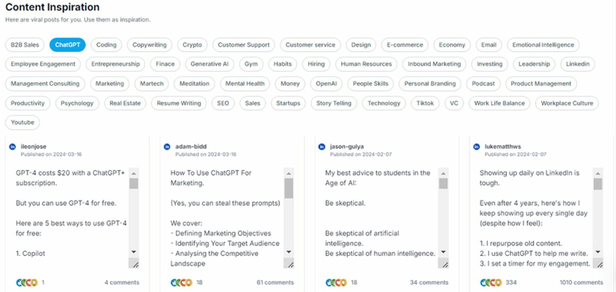The height and width of the screenshot is (292, 616).
Task: Click the scroll-down arrow on ileonjose's post
Action: tap(134, 252)
